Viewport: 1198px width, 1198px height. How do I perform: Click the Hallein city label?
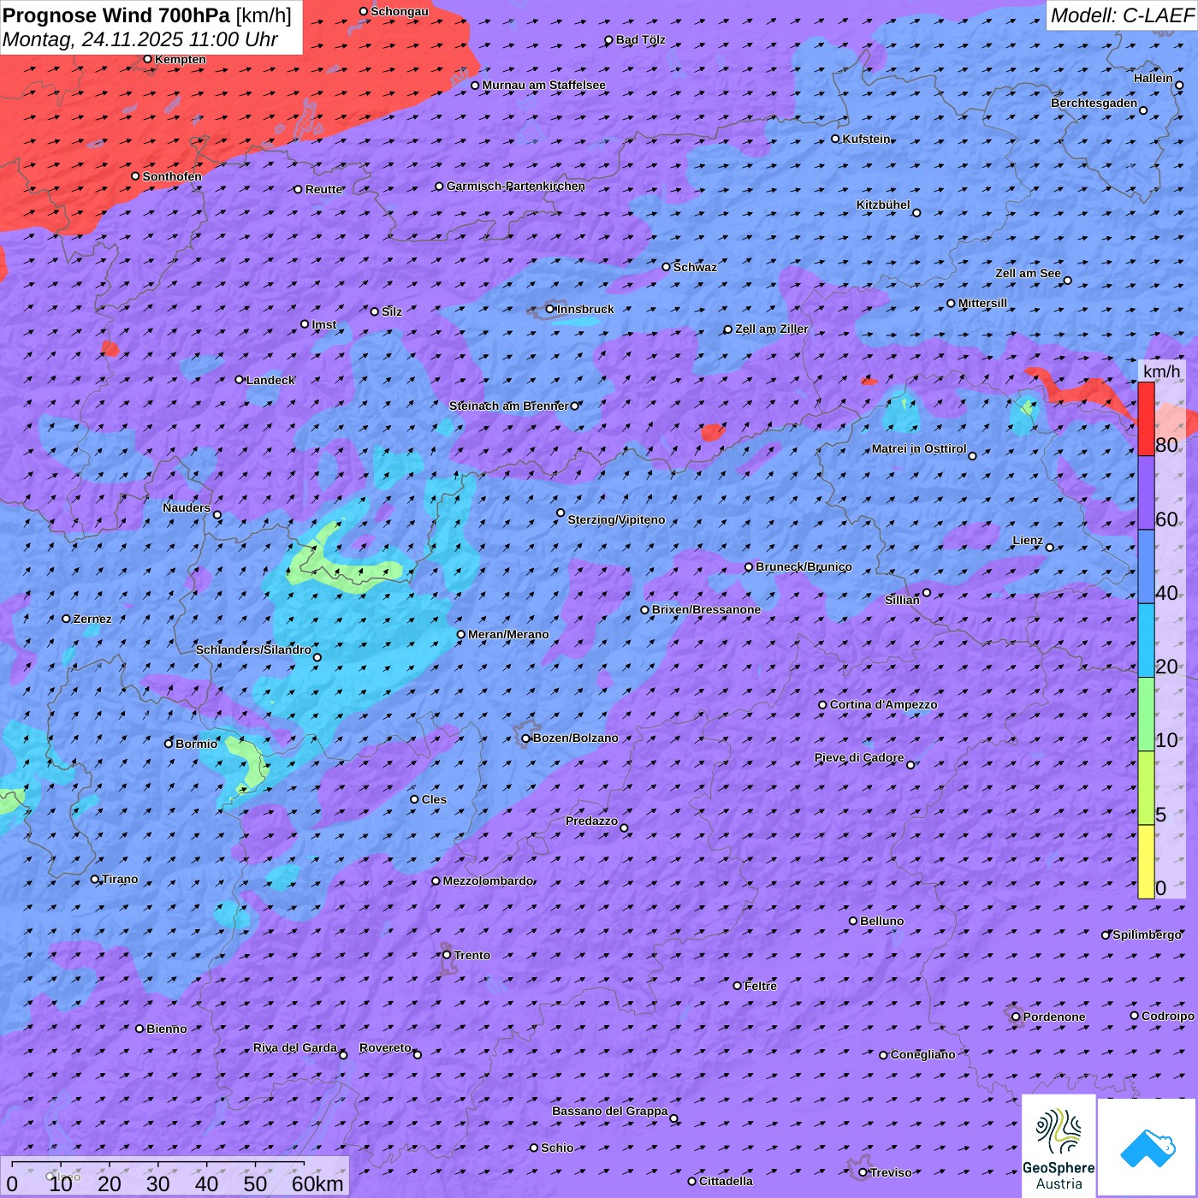click(1154, 78)
